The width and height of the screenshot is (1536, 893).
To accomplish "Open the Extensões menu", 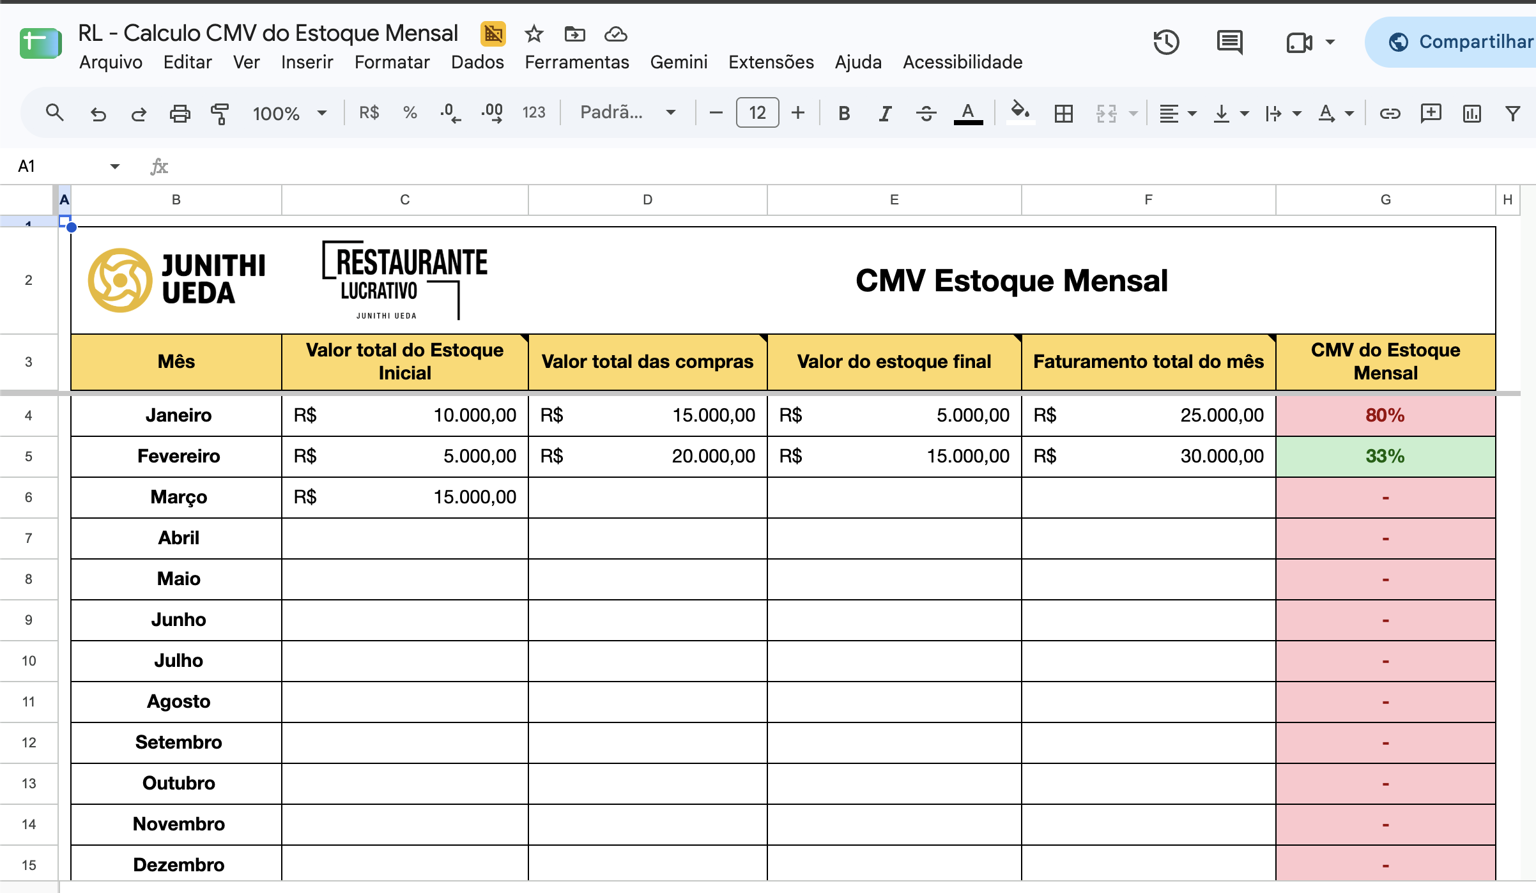I will tap(771, 62).
